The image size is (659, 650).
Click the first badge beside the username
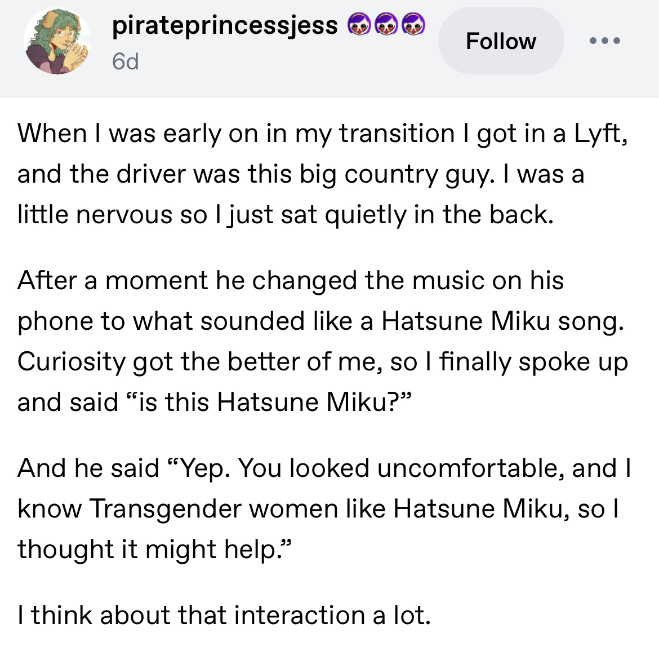(358, 24)
